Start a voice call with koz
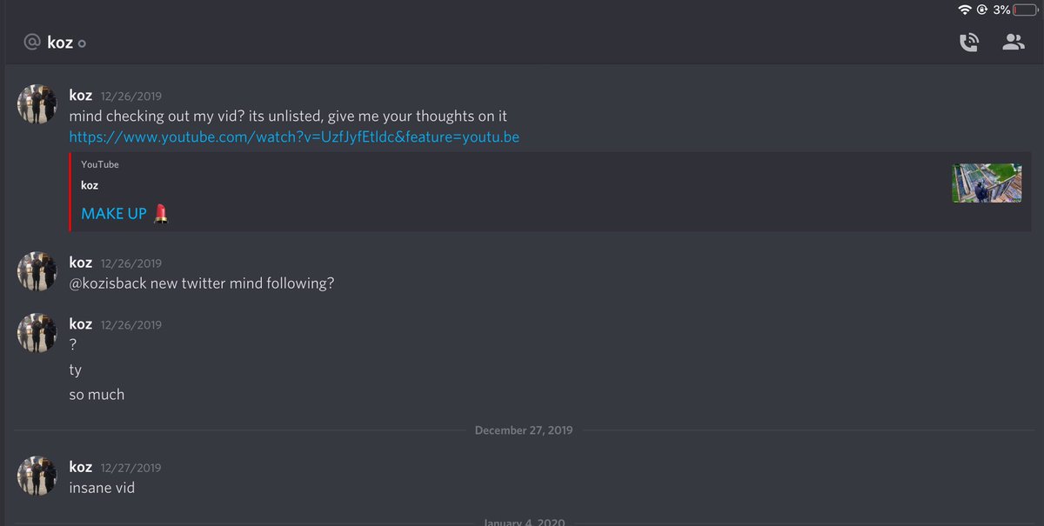 [x=968, y=43]
